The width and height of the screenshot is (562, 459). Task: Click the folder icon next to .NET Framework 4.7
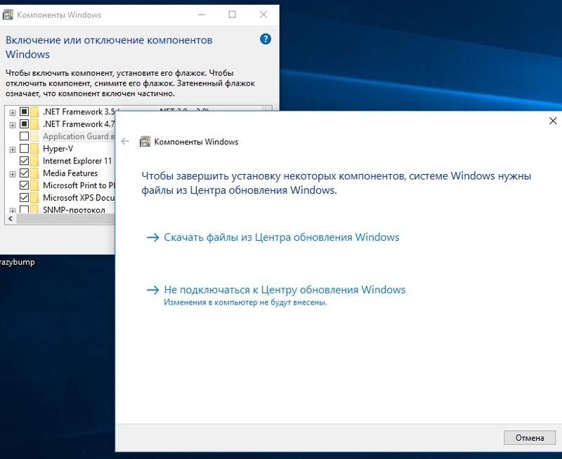click(34, 124)
